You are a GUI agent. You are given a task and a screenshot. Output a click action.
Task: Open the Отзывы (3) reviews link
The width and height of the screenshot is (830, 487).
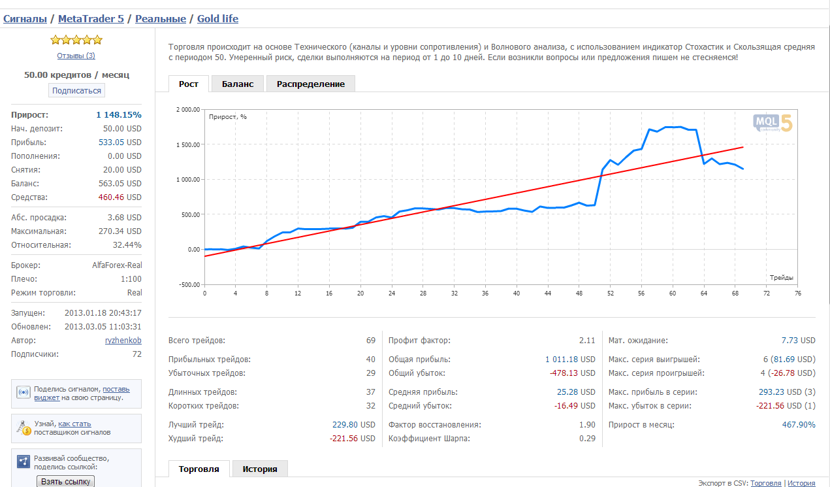pyautogui.click(x=76, y=56)
